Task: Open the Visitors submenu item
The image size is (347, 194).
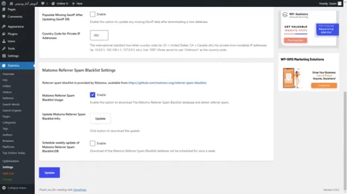Action: [7, 92]
